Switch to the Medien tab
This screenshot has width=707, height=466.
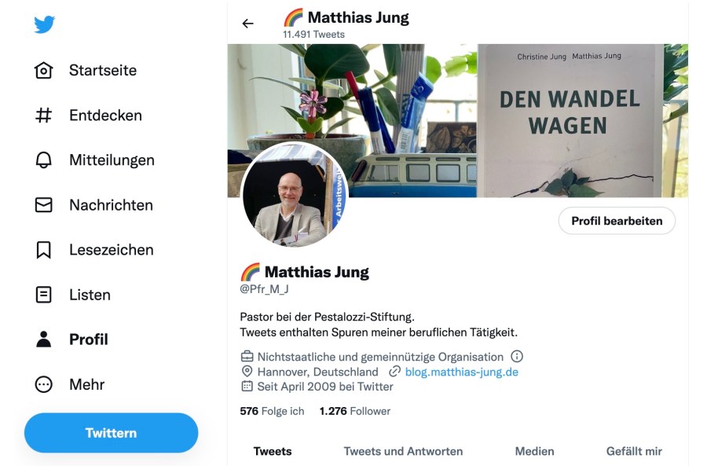coord(534,451)
